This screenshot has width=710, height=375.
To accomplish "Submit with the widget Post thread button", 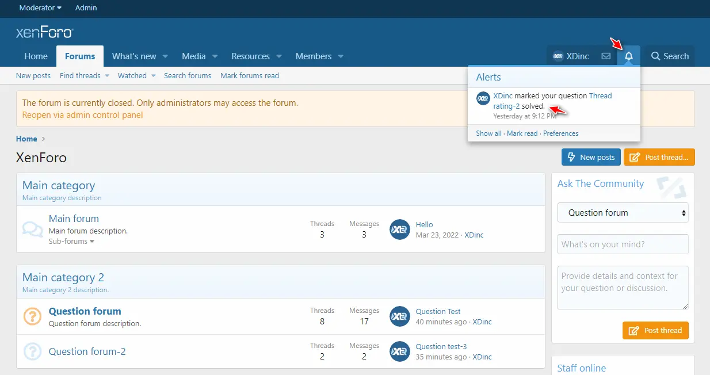I will tap(655, 330).
